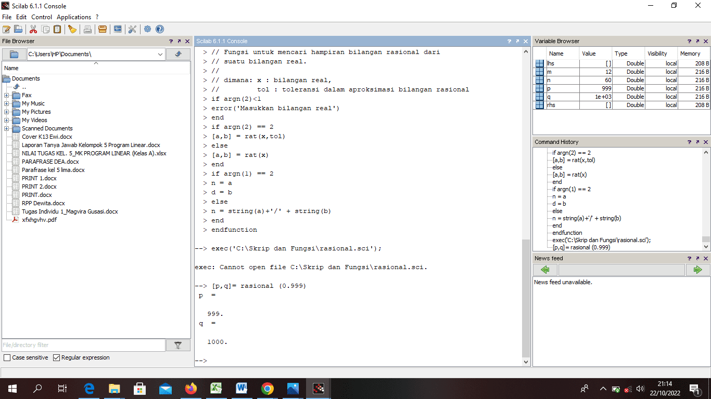The image size is (711, 399).
Task: Close the News feed panel
Action: point(706,258)
